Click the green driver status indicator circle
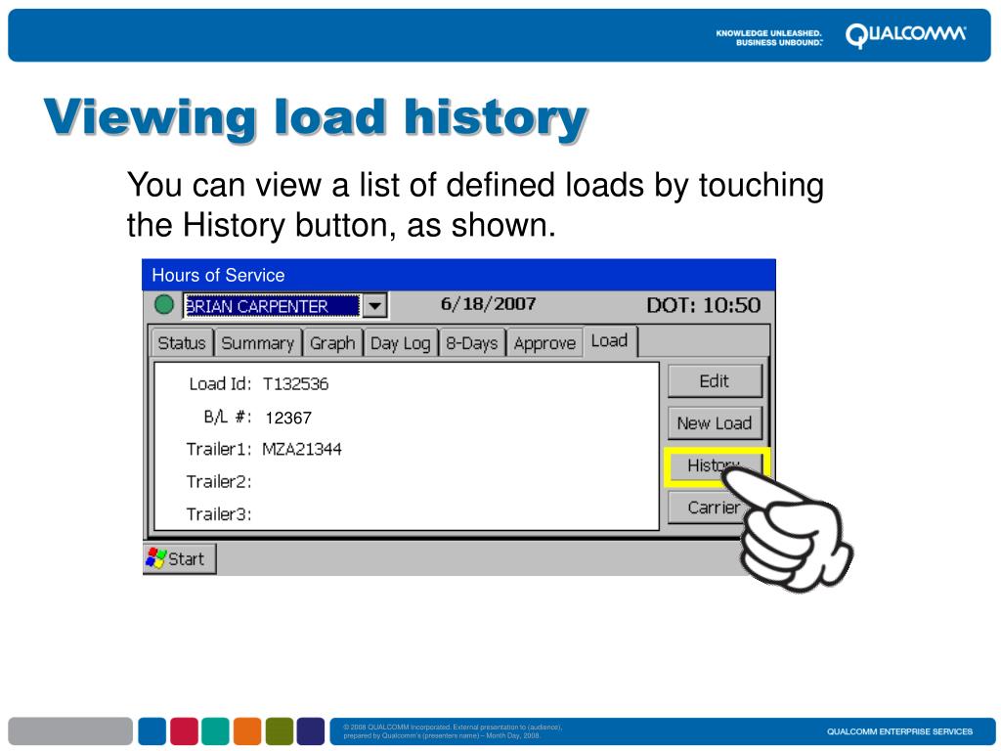The width and height of the screenshot is (1001, 751). (164, 305)
